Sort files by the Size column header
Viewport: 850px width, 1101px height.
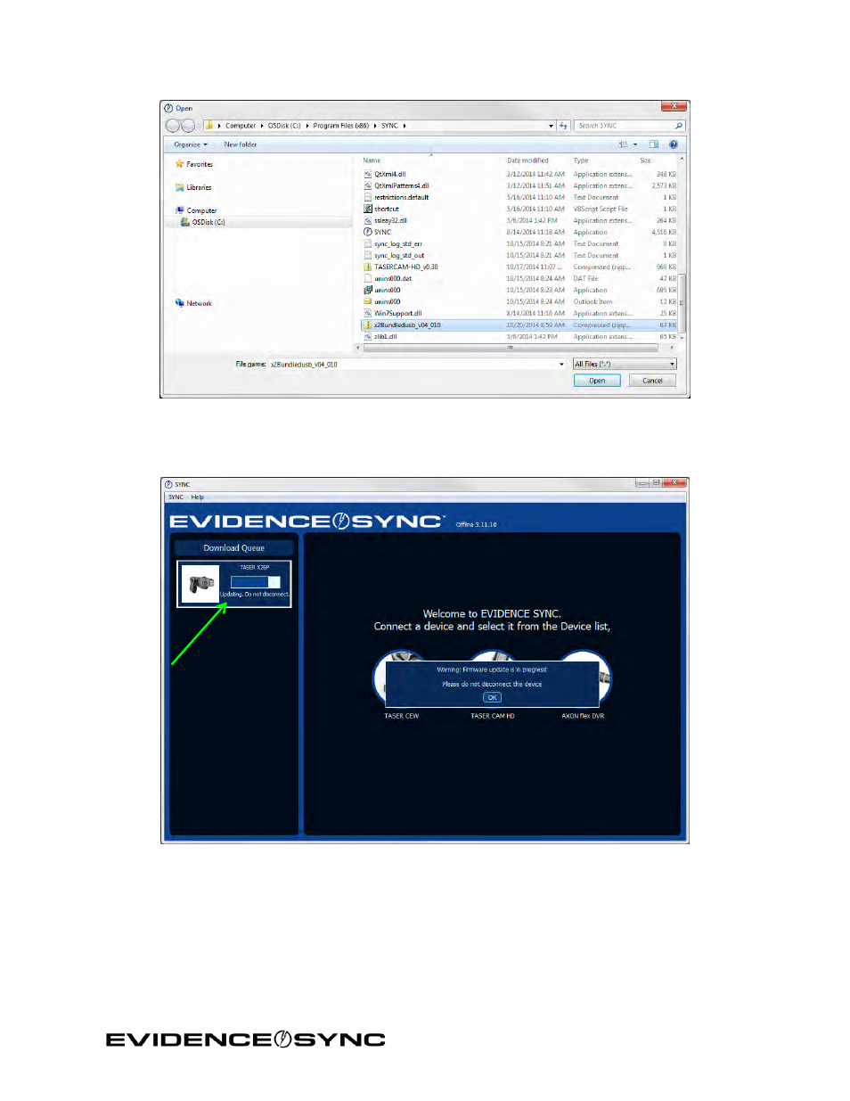point(646,160)
